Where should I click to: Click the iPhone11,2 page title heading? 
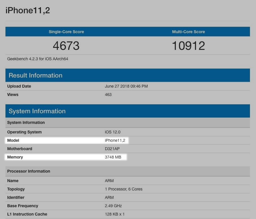(x=28, y=10)
